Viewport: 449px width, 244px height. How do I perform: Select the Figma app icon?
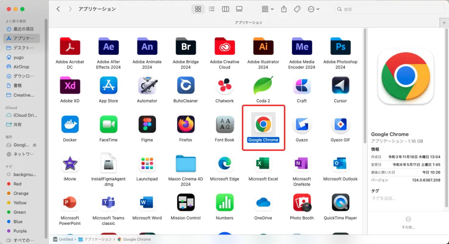(x=147, y=124)
